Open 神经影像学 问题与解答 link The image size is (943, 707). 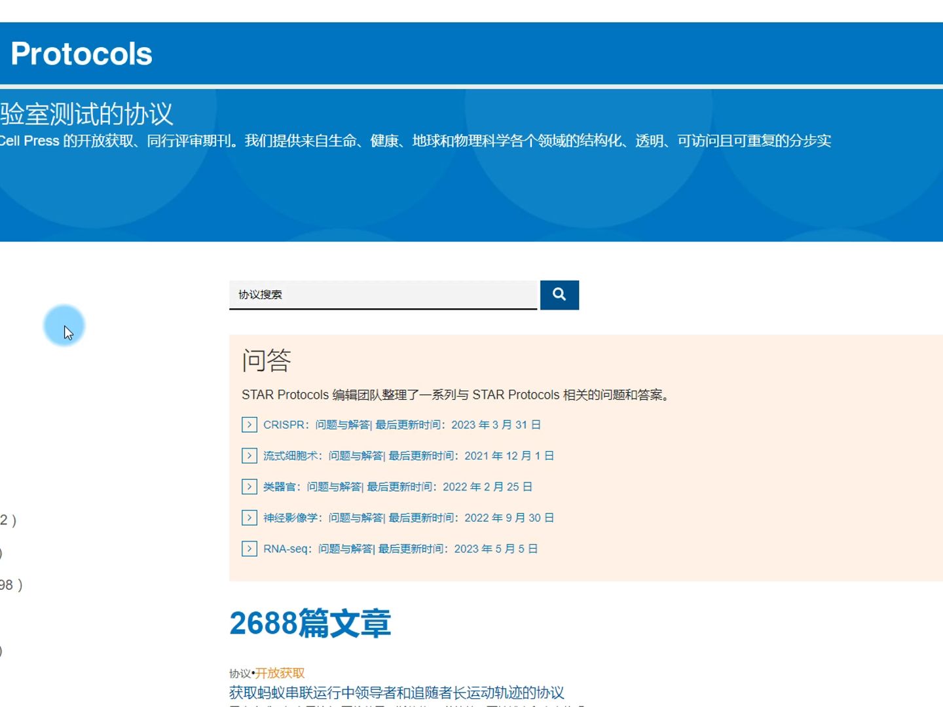[x=409, y=518]
